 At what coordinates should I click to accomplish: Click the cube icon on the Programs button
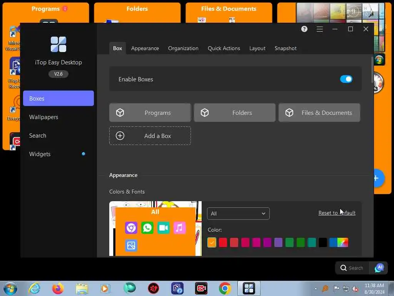[x=120, y=113]
